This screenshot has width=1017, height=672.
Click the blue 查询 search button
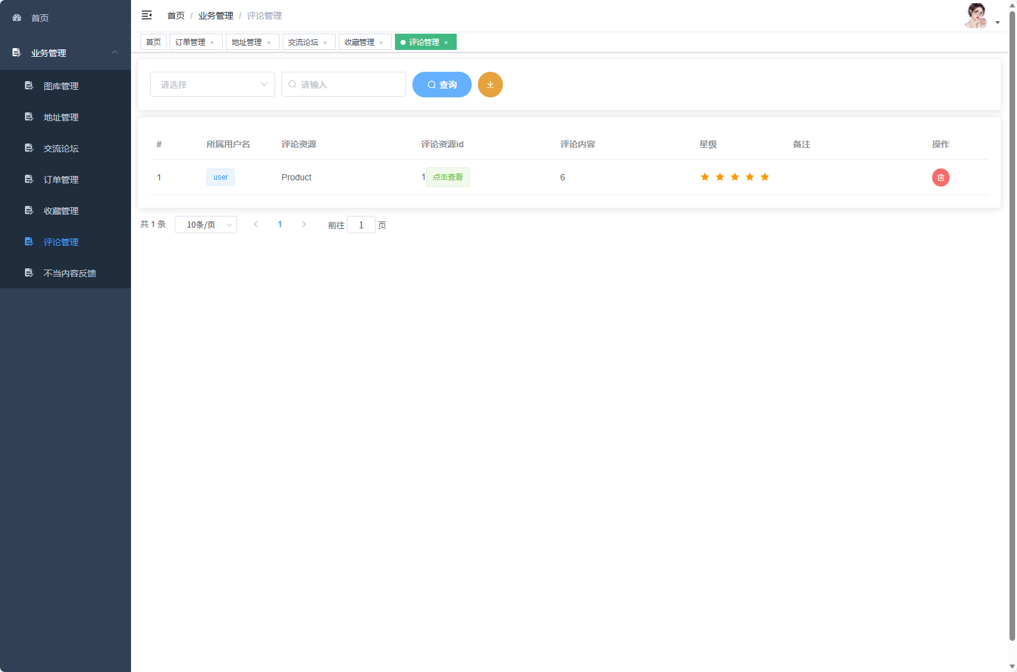tap(442, 85)
